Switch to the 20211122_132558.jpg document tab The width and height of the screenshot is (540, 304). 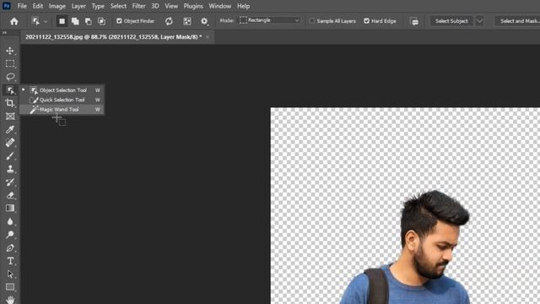[114, 37]
